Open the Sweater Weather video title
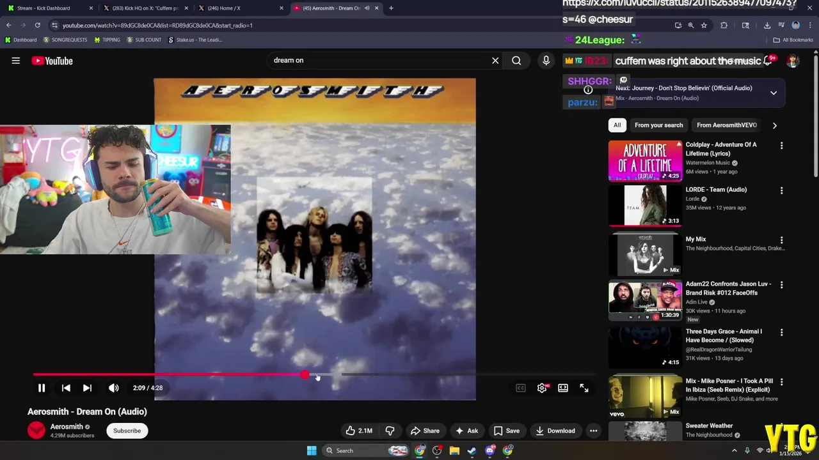The width and height of the screenshot is (819, 460). point(709,426)
